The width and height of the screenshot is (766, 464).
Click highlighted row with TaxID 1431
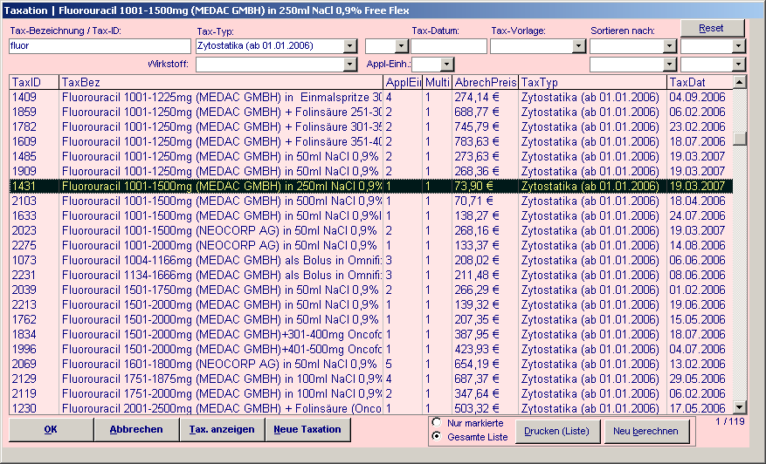[371, 186]
